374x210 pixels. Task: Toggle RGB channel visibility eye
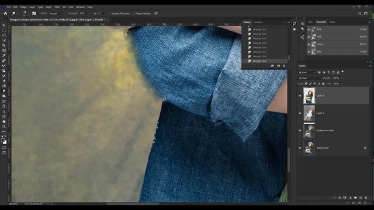coord(309,30)
